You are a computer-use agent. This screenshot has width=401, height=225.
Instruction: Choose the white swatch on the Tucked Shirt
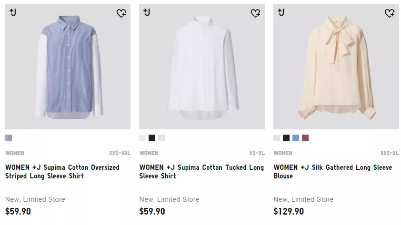(x=142, y=138)
